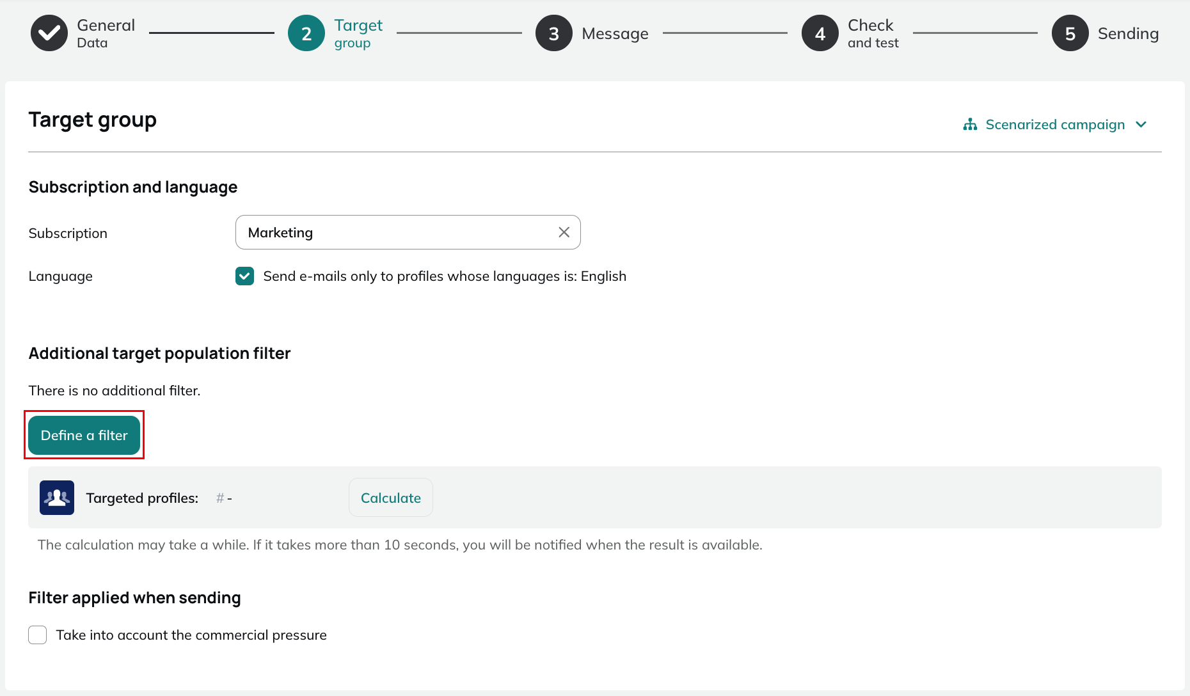Switch to the Message step label
The image size is (1190, 696).
tap(615, 34)
